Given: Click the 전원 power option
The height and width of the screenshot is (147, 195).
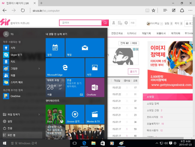Looking at the screenshot, I should click(10, 128).
